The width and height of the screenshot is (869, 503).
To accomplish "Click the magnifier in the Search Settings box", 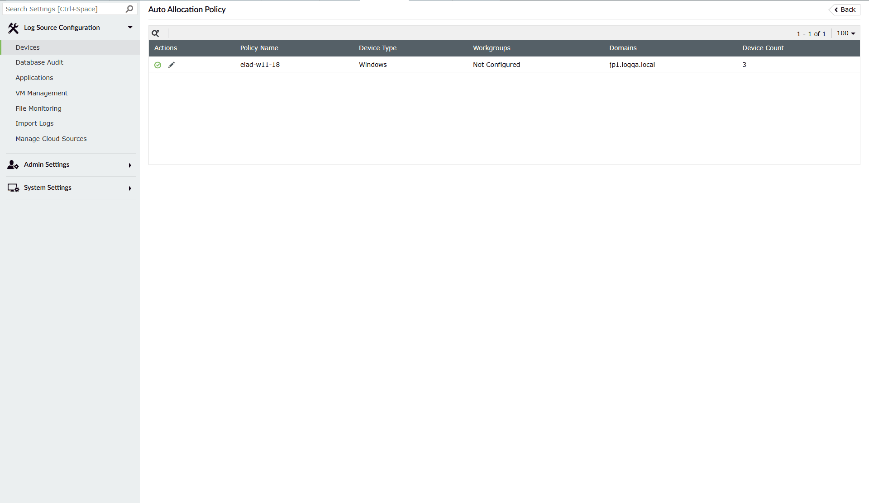I will (x=129, y=9).
